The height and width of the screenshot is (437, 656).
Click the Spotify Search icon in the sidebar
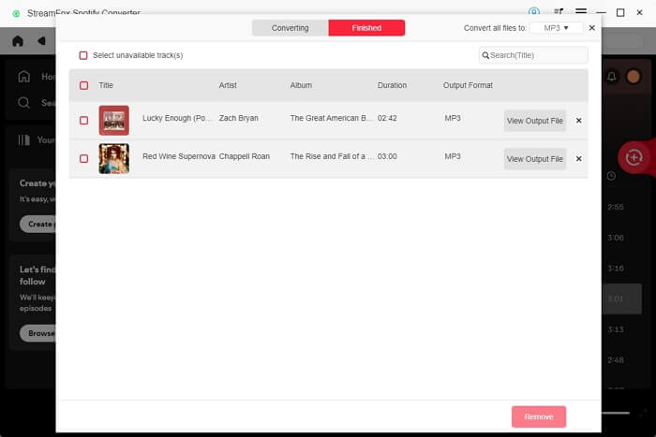point(23,102)
